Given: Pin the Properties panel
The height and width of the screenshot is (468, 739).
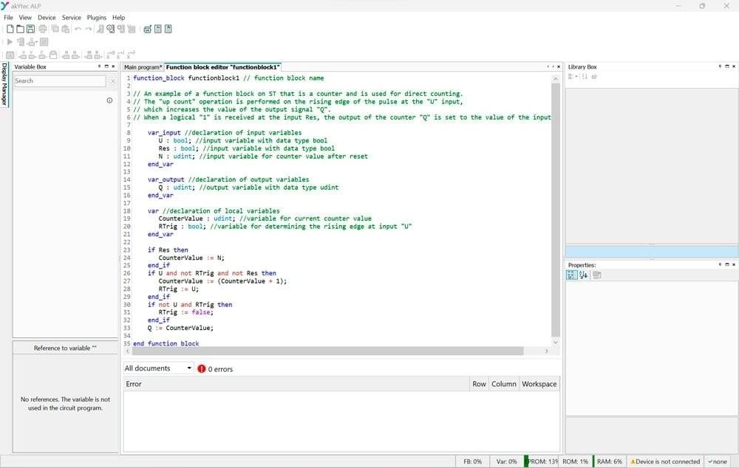Looking at the screenshot, I should coord(720,264).
